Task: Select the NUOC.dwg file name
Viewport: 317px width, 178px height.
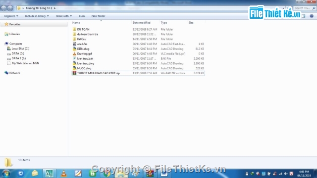Action: [84, 68]
